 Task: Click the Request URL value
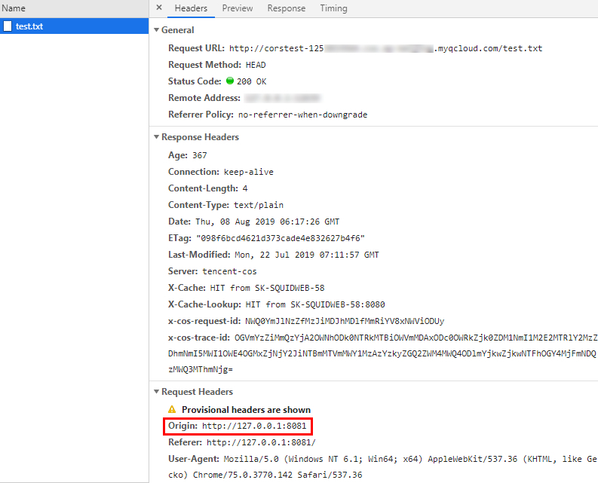(385, 48)
